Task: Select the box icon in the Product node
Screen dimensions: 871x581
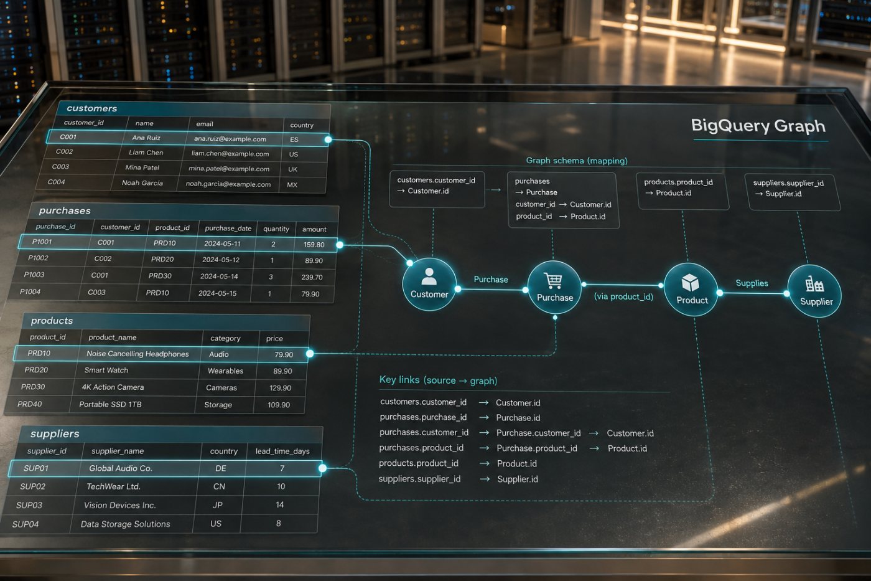Action: coord(690,283)
